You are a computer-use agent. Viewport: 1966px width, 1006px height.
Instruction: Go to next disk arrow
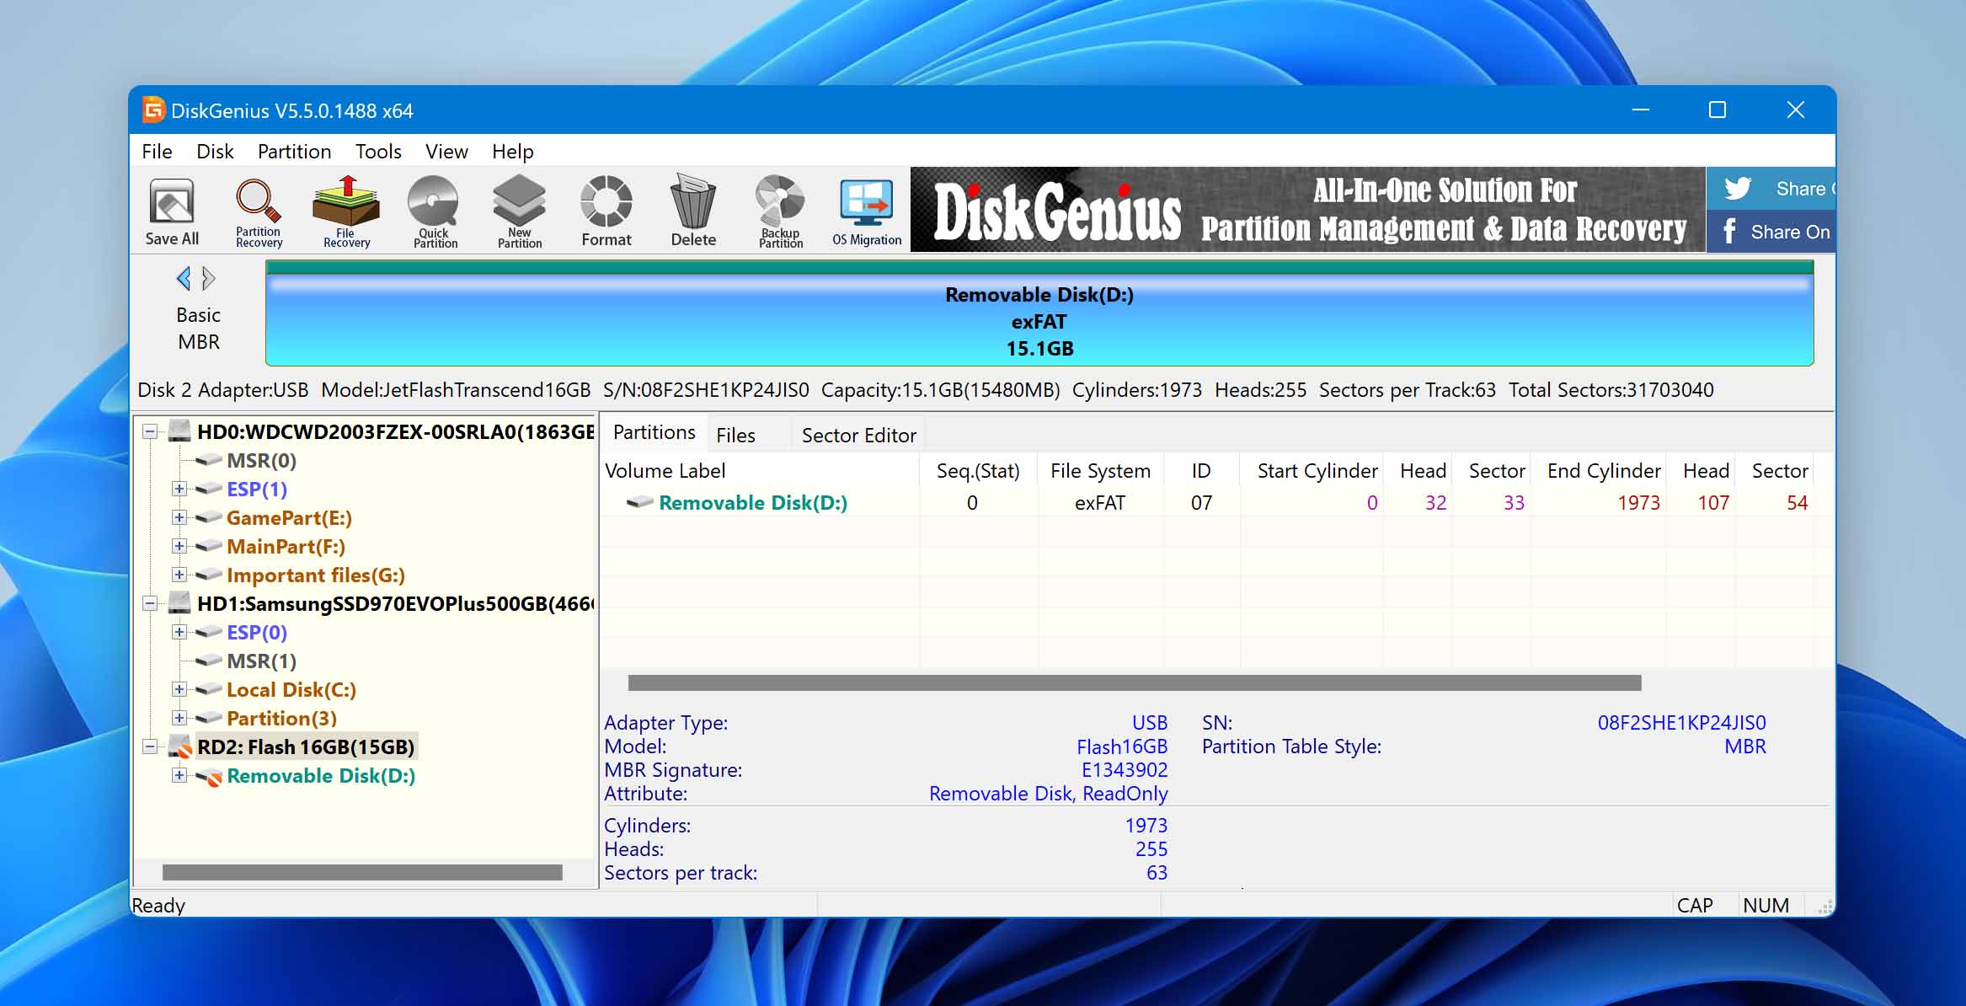point(209,278)
